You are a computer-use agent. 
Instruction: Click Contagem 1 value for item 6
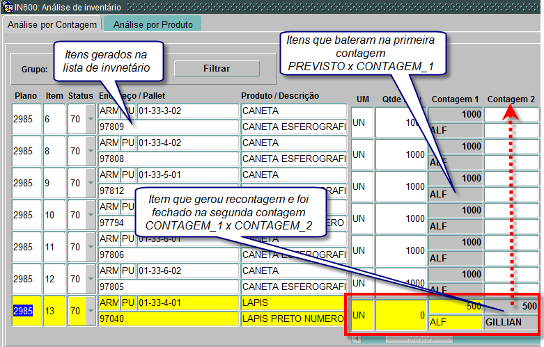[x=455, y=114]
